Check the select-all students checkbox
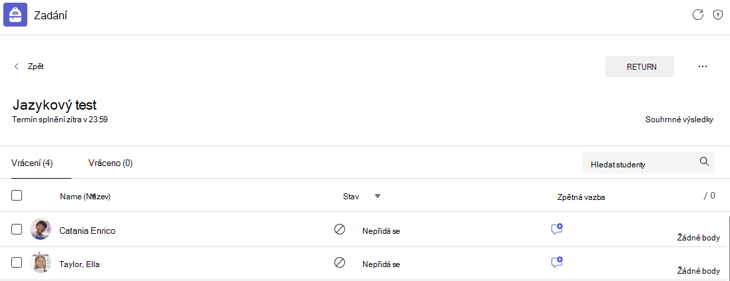The height and width of the screenshot is (281, 730). tap(17, 195)
